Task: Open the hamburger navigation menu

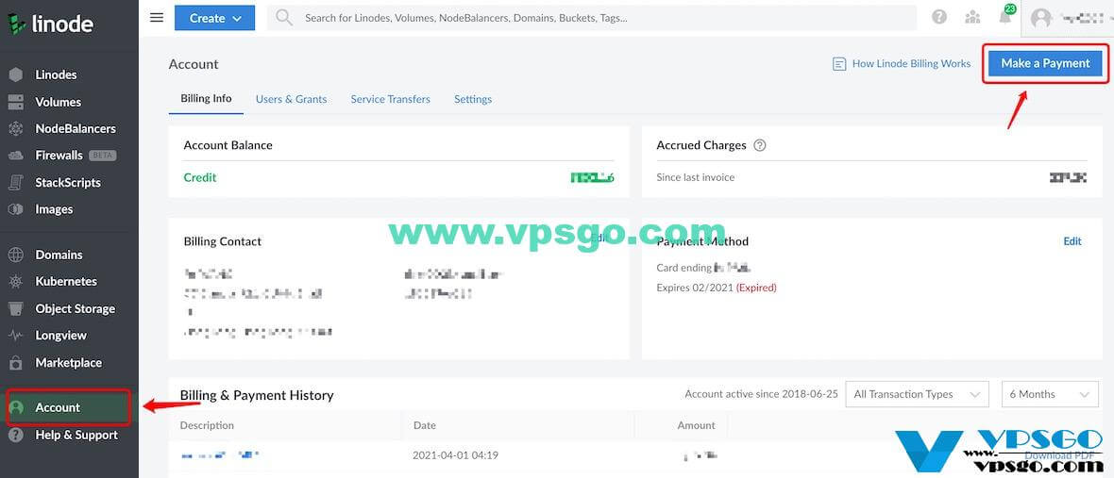Action: coord(157,18)
